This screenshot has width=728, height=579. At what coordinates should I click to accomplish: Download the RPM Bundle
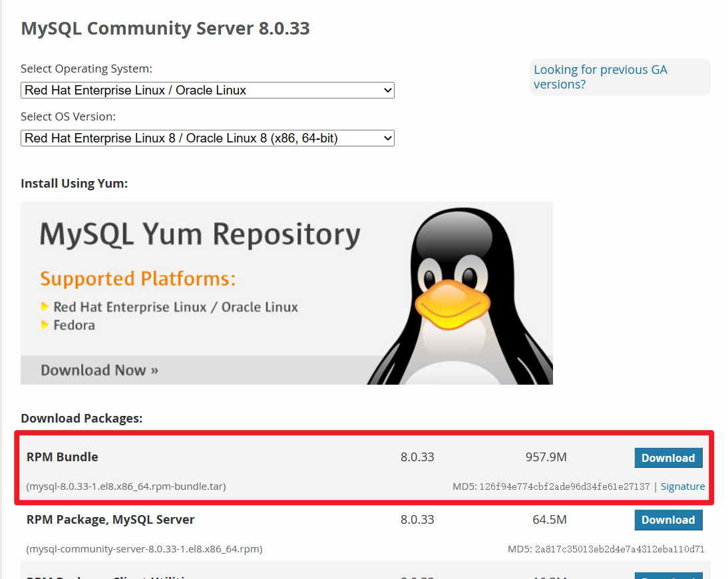tap(668, 458)
